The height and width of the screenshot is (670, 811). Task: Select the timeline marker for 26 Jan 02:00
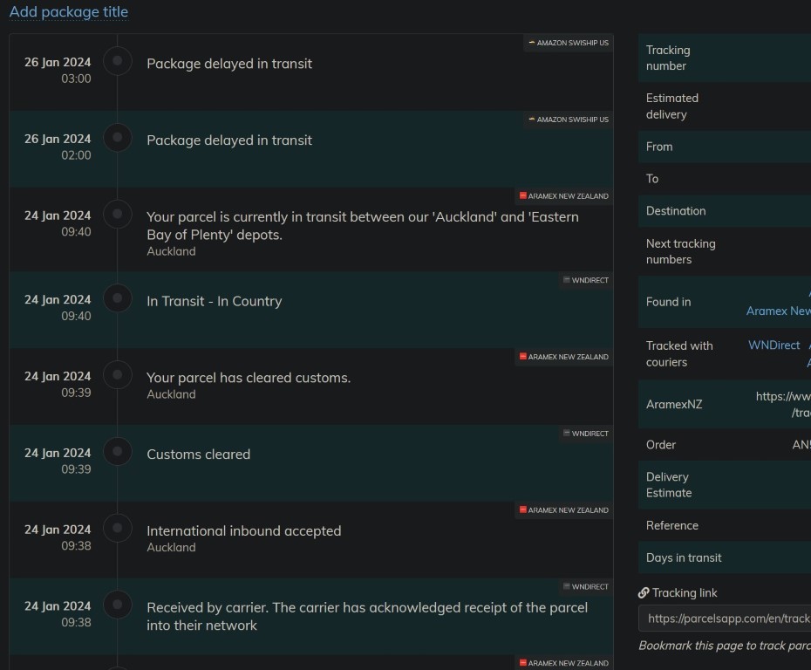[x=118, y=138]
